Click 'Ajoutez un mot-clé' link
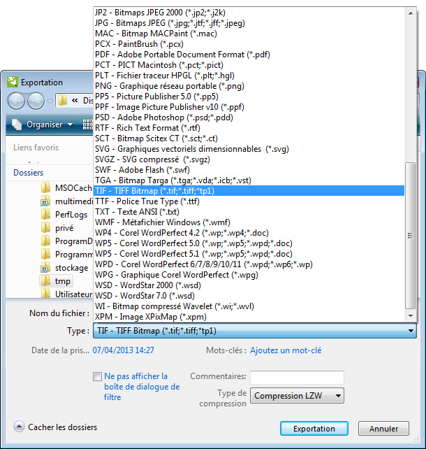 [x=286, y=350]
